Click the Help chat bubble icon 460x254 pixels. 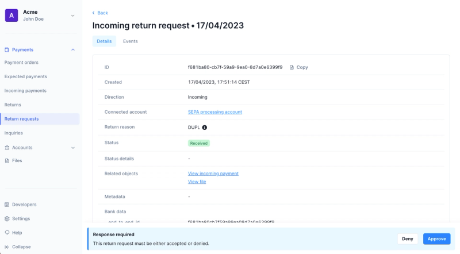[x=7, y=233]
